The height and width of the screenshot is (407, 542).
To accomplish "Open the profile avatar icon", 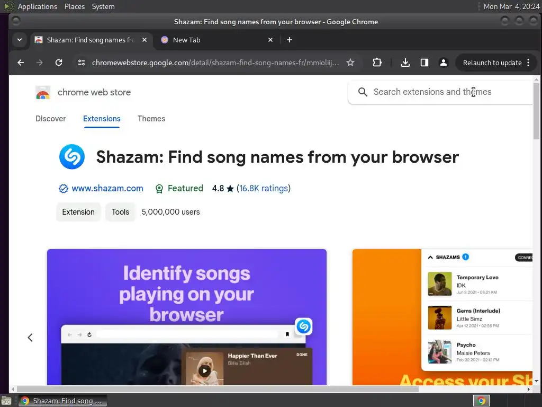I will click(444, 63).
